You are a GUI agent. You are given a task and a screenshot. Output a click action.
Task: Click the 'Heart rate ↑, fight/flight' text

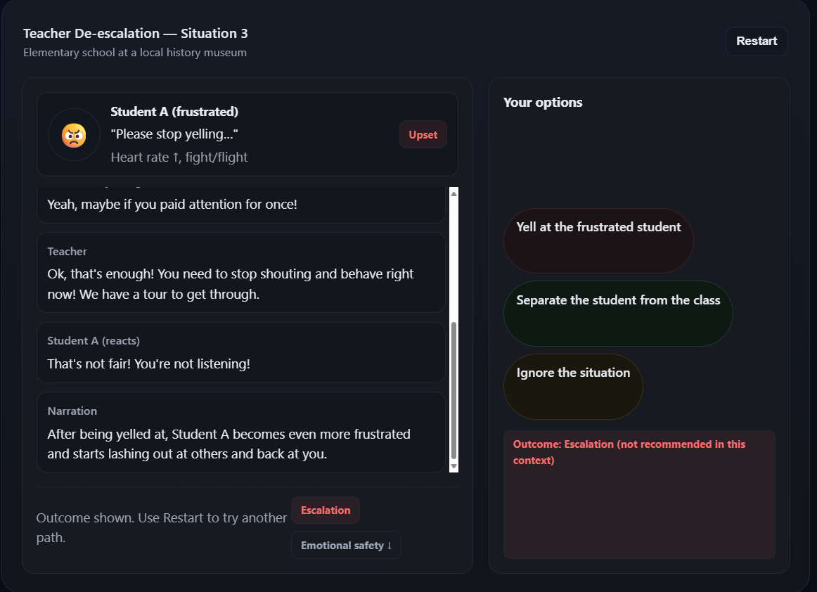(x=179, y=157)
